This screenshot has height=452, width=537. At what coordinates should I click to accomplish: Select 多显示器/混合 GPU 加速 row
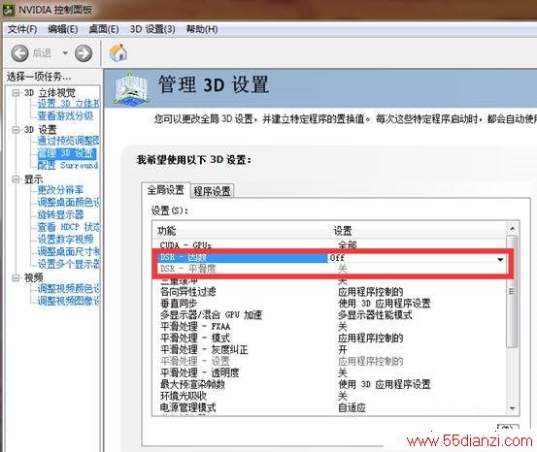(x=330, y=315)
